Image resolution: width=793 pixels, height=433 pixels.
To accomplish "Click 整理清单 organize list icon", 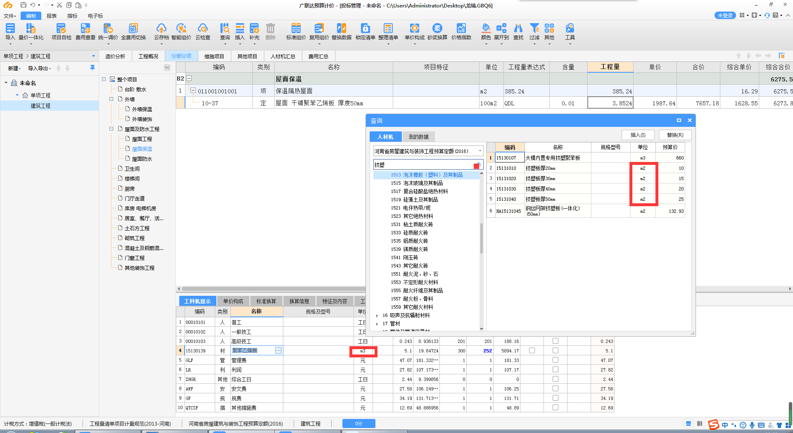I will tap(388, 31).
